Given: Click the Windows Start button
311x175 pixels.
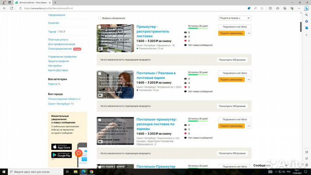Looking at the screenshot, I should tap(3, 172).
